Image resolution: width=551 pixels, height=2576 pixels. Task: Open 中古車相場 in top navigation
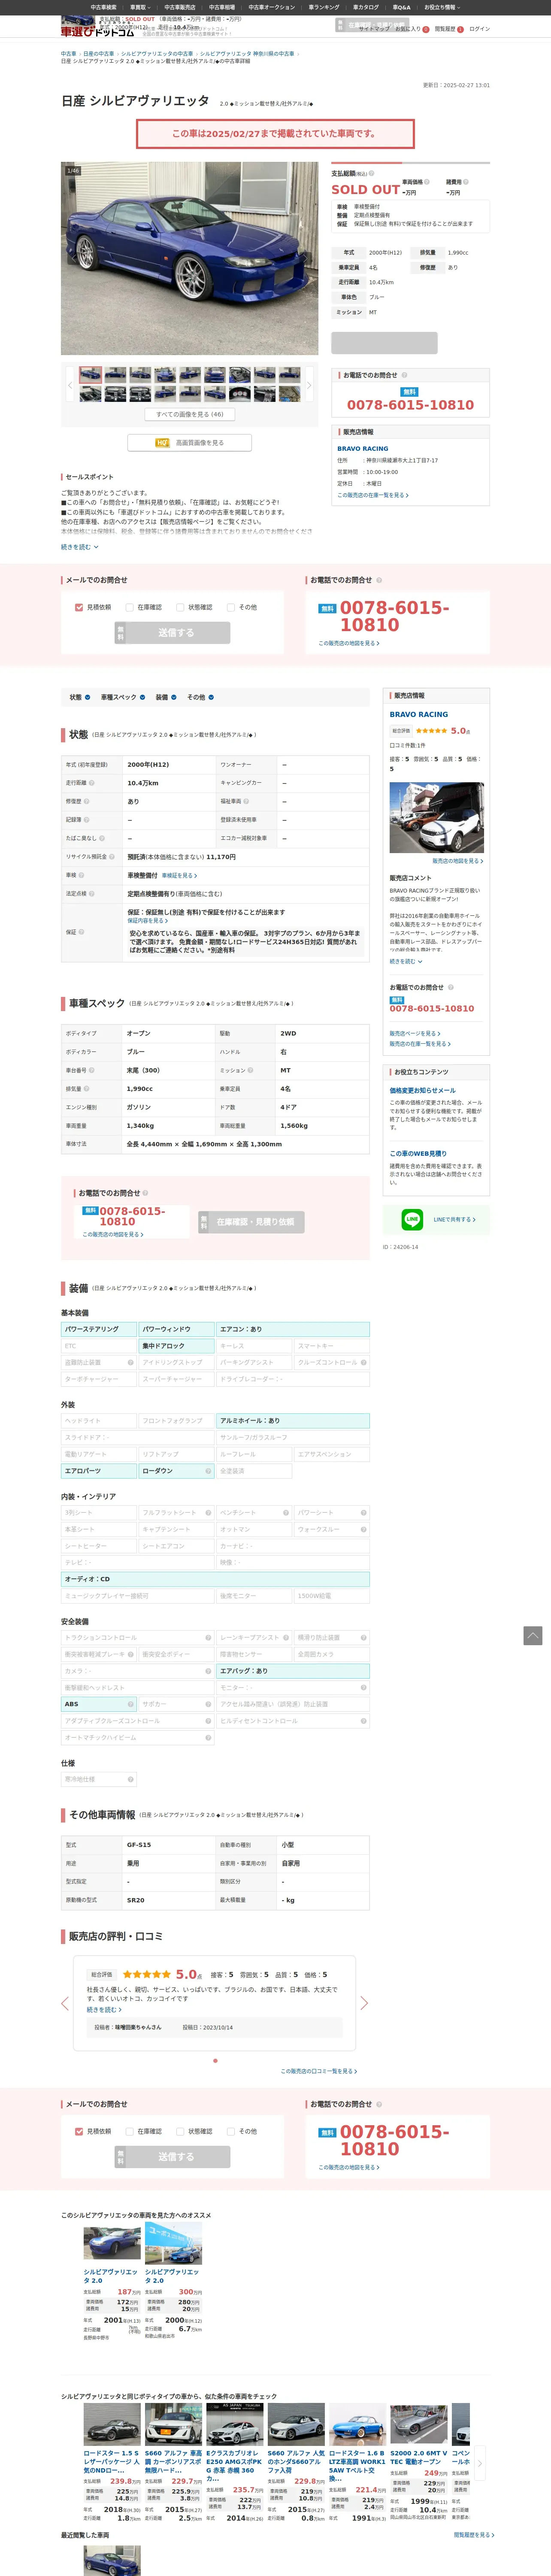point(222,7)
